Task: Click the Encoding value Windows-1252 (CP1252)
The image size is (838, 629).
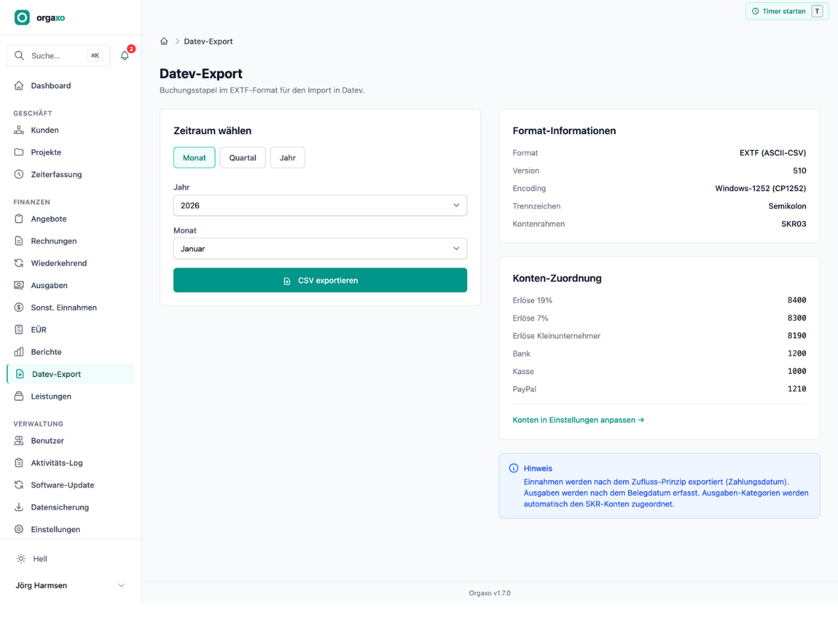Action: 760,189
